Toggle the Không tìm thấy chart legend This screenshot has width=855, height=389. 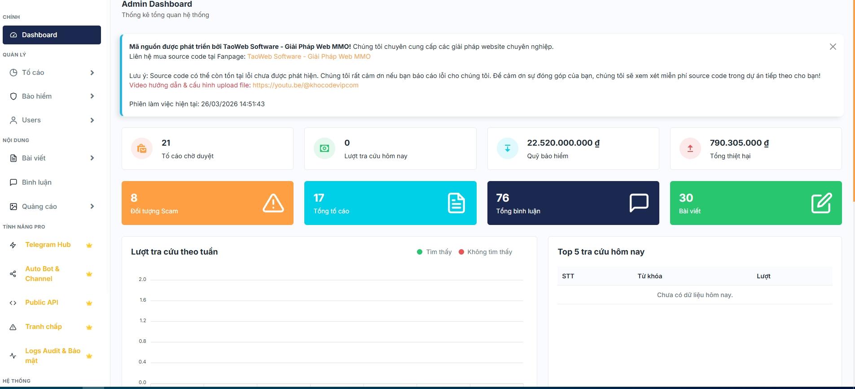(x=485, y=252)
